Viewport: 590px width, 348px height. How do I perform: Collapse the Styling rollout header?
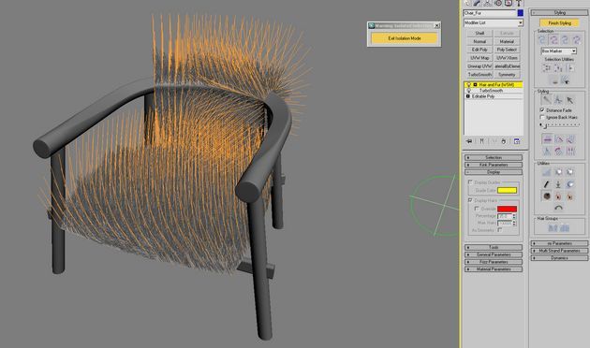click(x=559, y=13)
